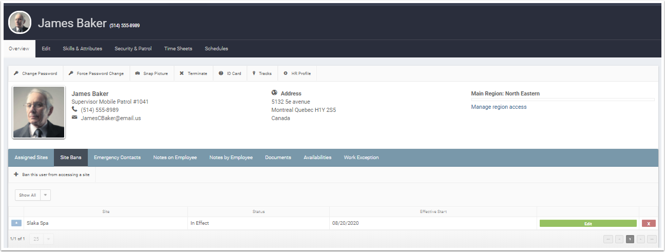Select page 1 in pagination
This screenshot has height=252, width=665.
(x=630, y=239)
